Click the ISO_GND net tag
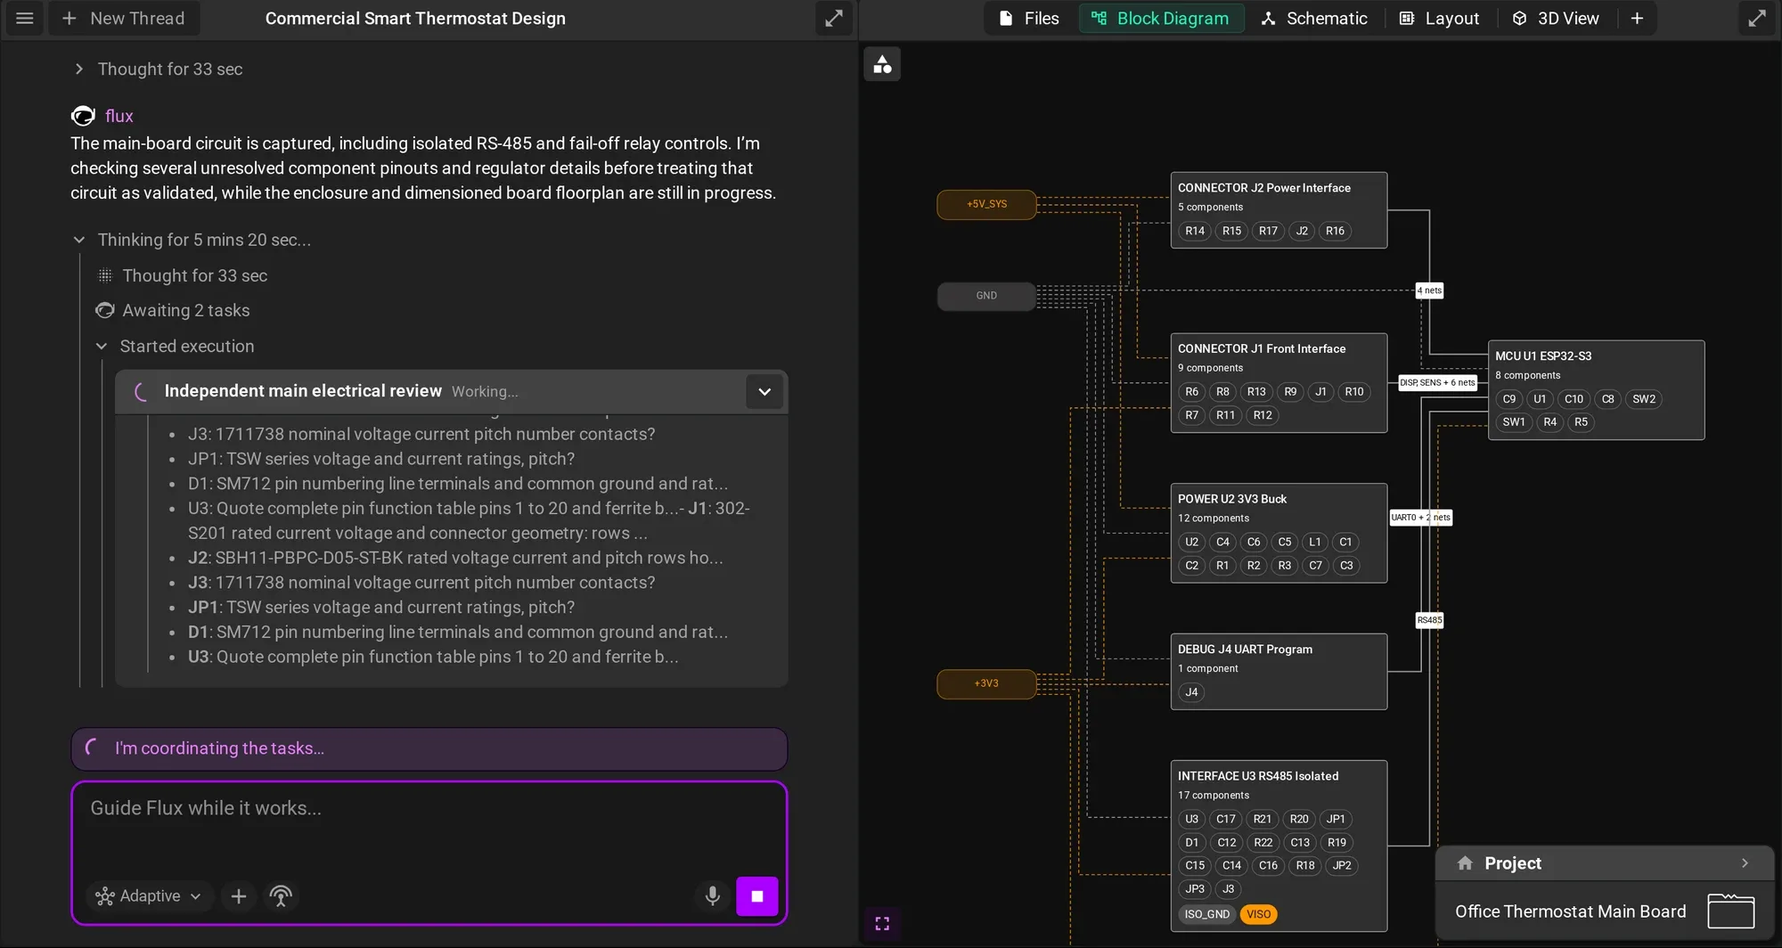The height and width of the screenshot is (948, 1782). [x=1206, y=914]
